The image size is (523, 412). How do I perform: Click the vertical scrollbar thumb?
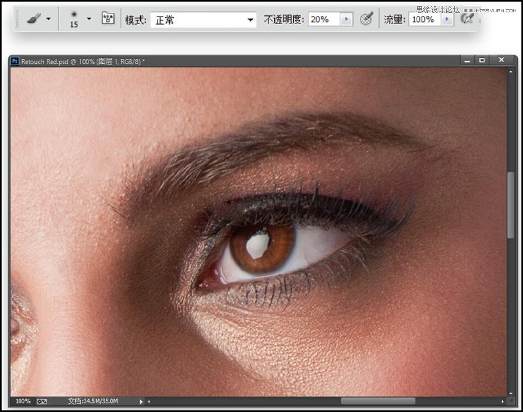[510, 205]
